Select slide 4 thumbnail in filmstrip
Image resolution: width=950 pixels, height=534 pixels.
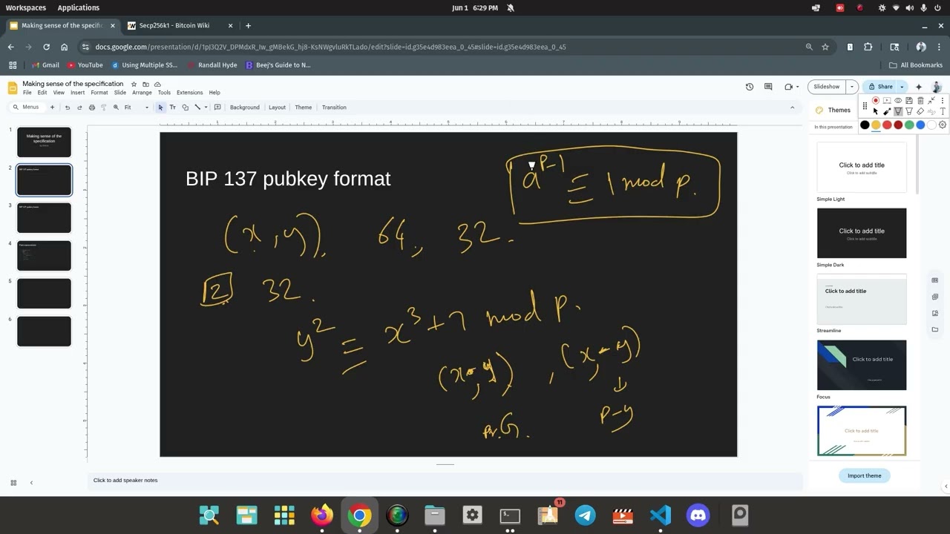44,256
